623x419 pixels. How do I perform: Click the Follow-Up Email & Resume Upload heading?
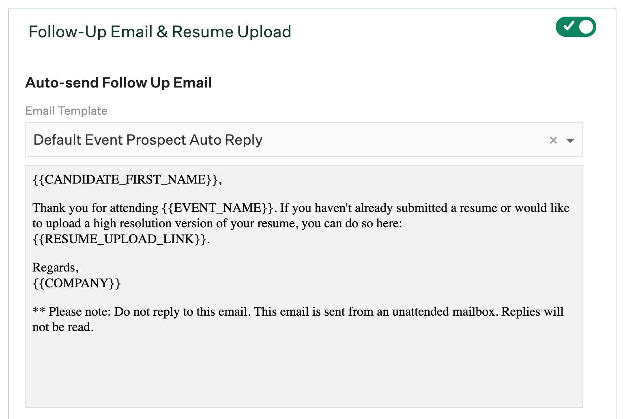tap(160, 32)
